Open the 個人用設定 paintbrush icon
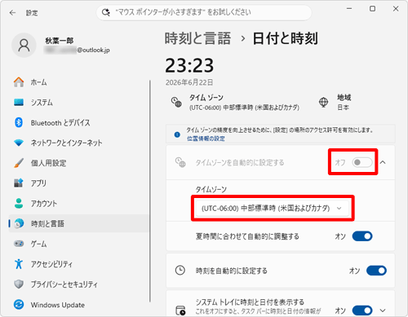Image resolution: width=408 pixels, height=317 pixels. [19, 163]
